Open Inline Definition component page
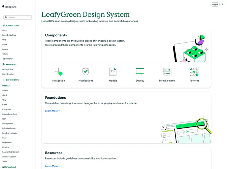 click(x=9, y=128)
